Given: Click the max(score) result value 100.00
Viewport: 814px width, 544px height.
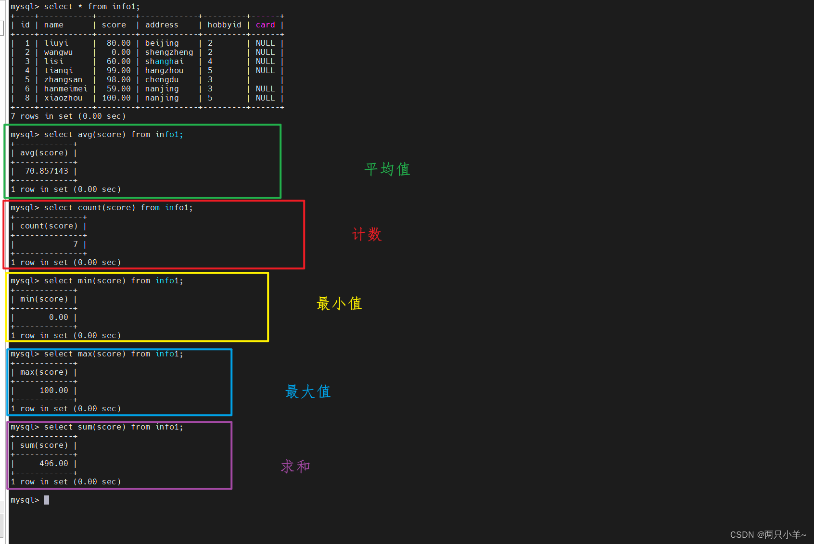Looking at the screenshot, I should pyautogui.click(x=53, y=391).
